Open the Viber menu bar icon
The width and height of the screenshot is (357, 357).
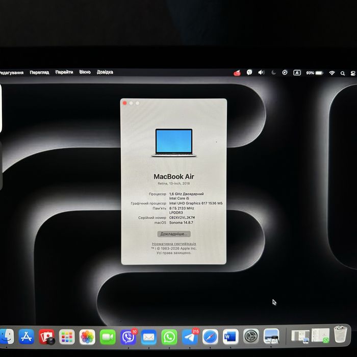[249, 72]
